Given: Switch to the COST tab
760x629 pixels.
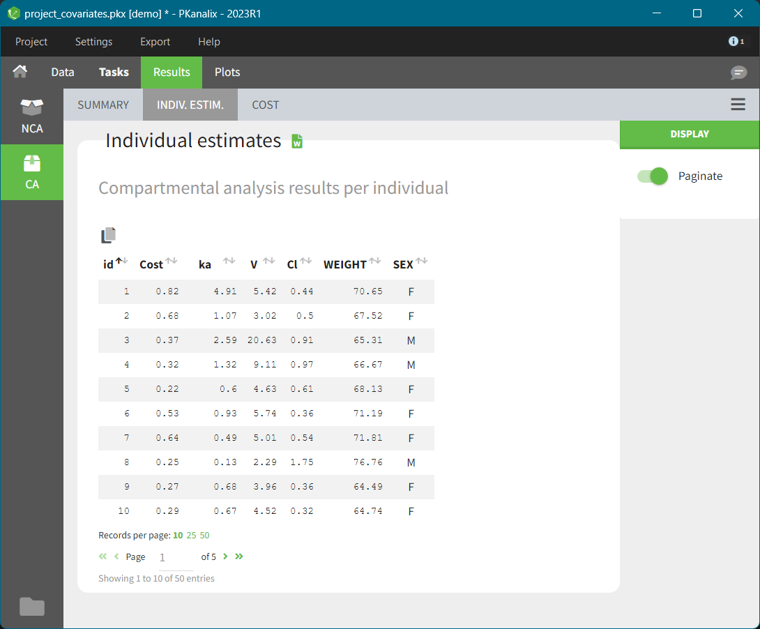Looking at the screenshot, I should pyautogui.click(x=266, y=105).
